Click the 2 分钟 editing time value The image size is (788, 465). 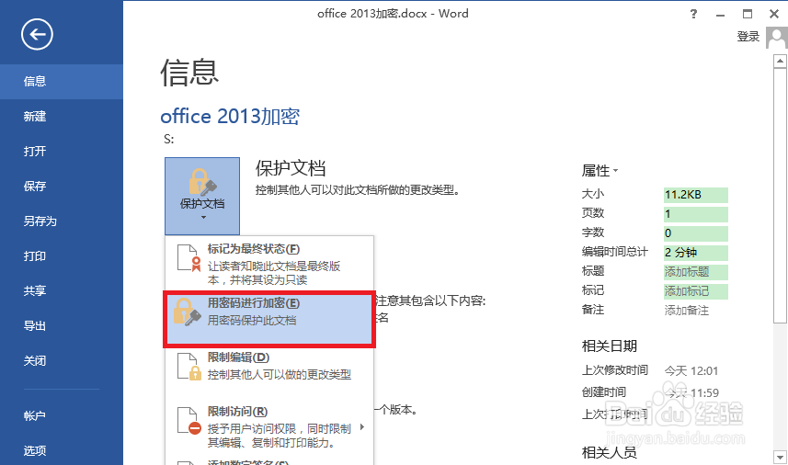pyautogui.click(x=695, y=252)
